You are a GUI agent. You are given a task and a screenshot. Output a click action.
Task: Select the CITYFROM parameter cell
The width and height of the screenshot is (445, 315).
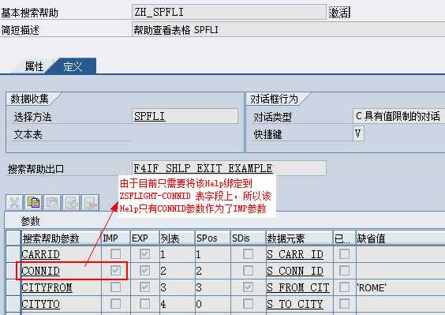pos(62,287)
